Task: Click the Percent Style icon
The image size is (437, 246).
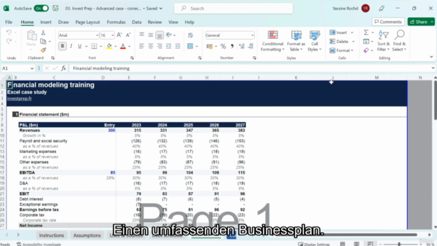Action: (223, 46)
